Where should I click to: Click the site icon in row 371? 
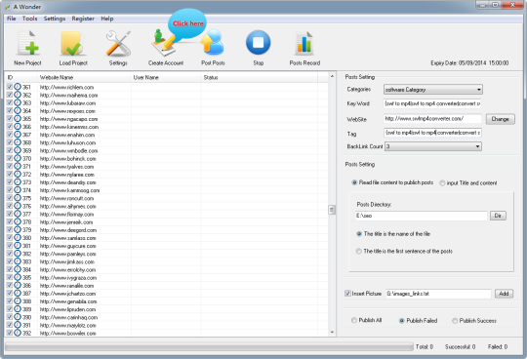tap(18, 166)
